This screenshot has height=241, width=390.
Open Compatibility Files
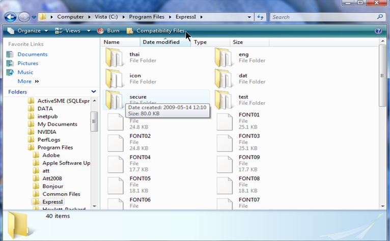click(156, 31)
